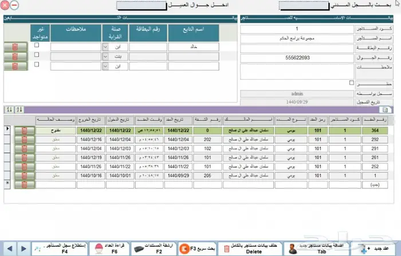Open relation dropdown showing بنت
Screen dimensions: 401x256
point(105,57)
